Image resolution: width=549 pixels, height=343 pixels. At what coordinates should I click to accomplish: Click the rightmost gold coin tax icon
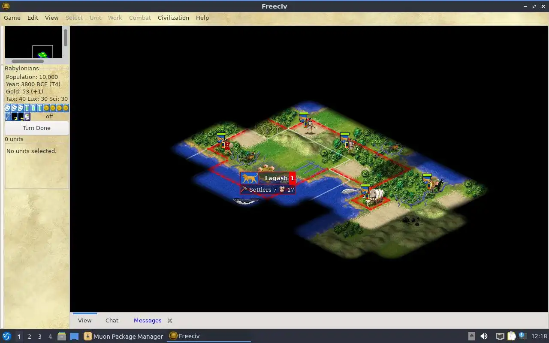point(66,108)
